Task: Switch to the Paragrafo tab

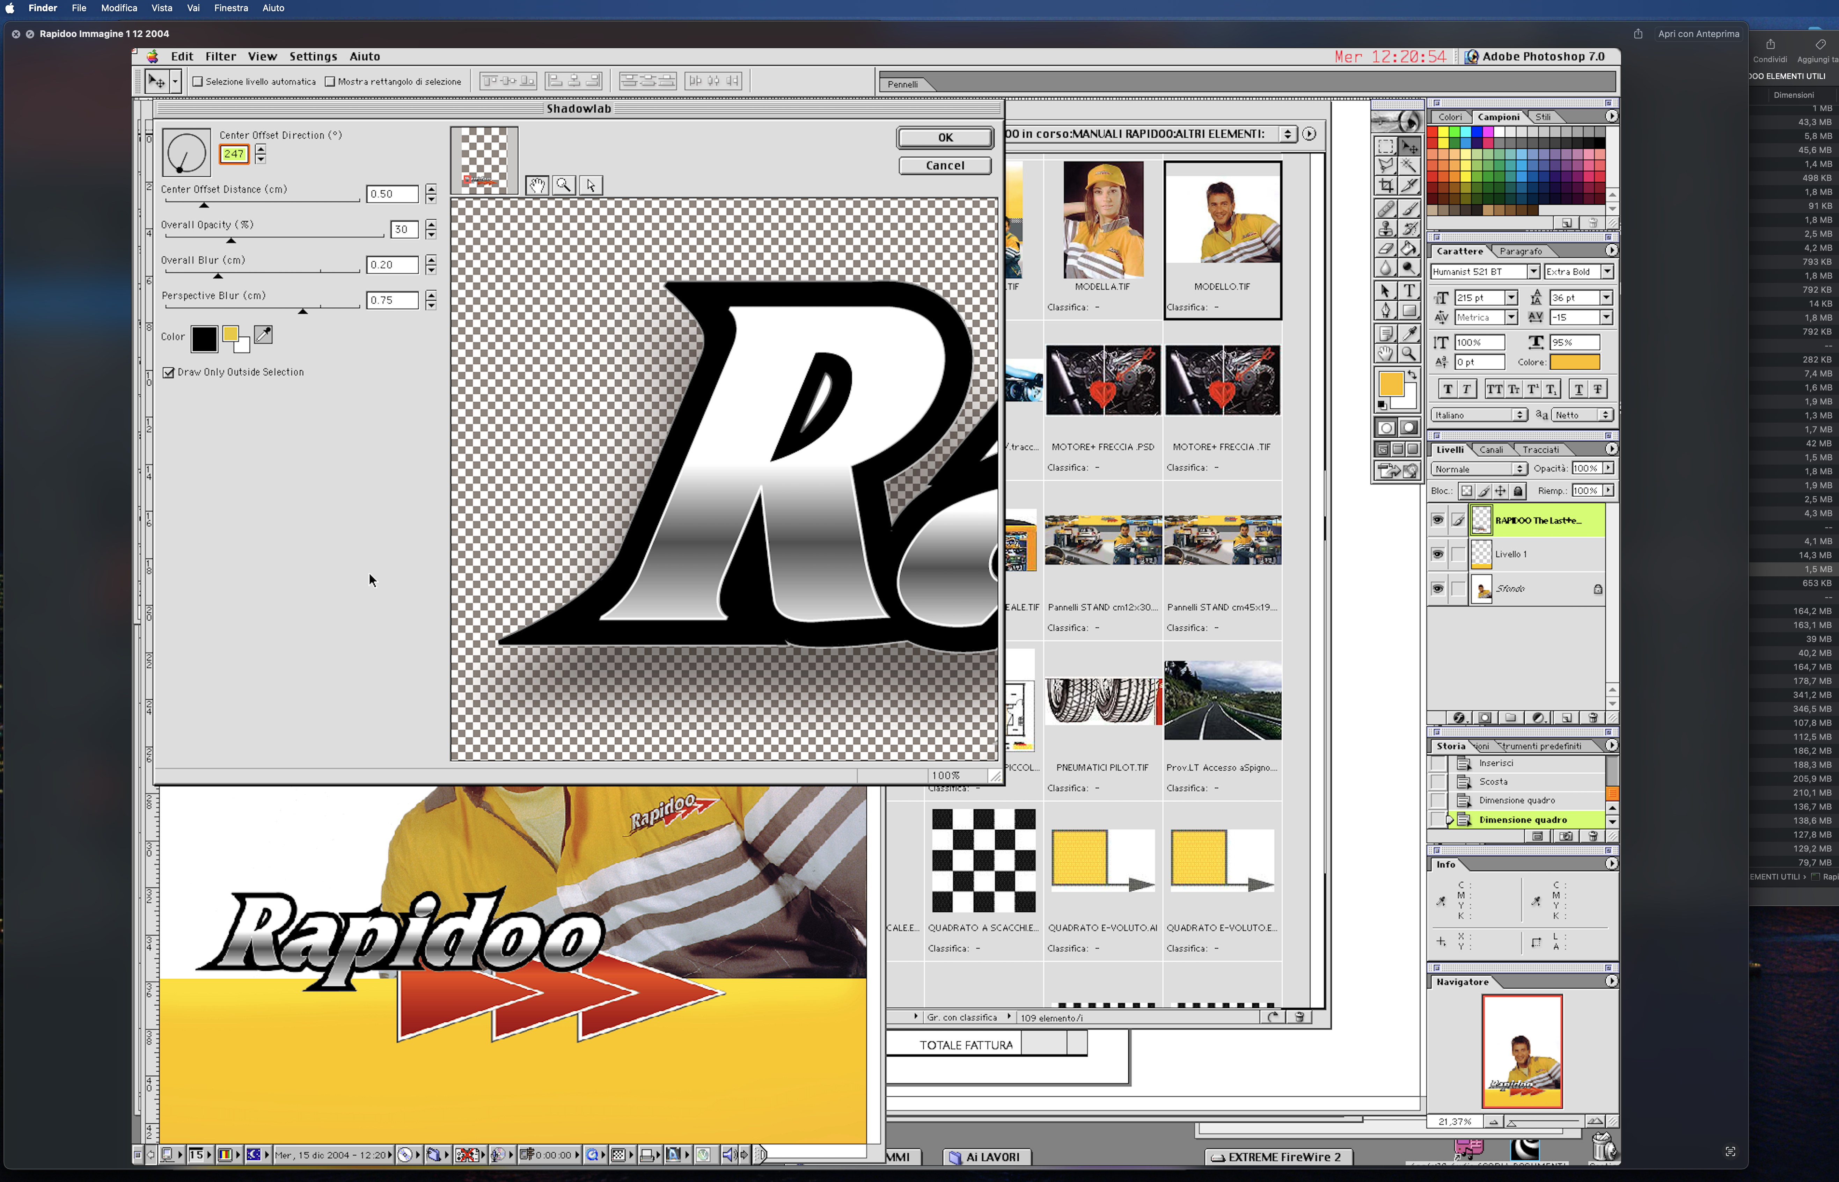Action: (x=1521, y=252)
